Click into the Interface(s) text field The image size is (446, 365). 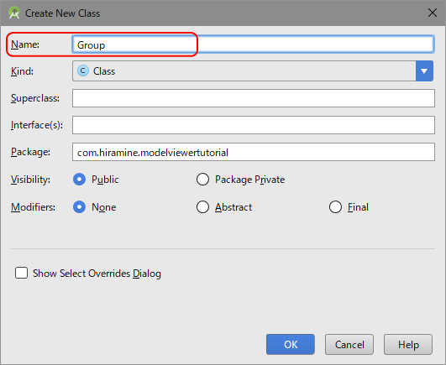[254, 125]
